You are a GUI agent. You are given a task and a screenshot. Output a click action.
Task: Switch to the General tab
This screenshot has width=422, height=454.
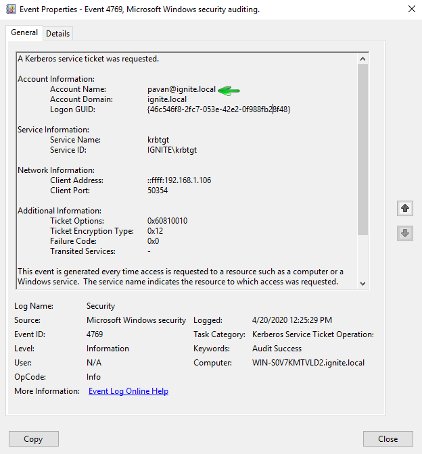point(24,32)
